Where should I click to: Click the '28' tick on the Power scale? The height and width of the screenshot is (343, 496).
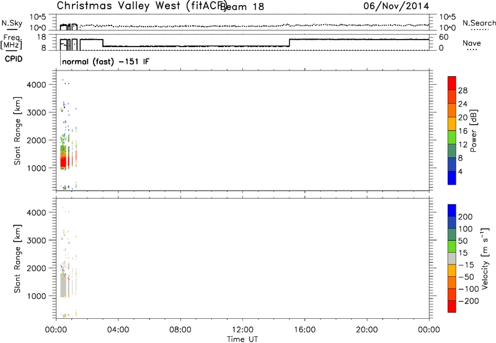point(463,90)
